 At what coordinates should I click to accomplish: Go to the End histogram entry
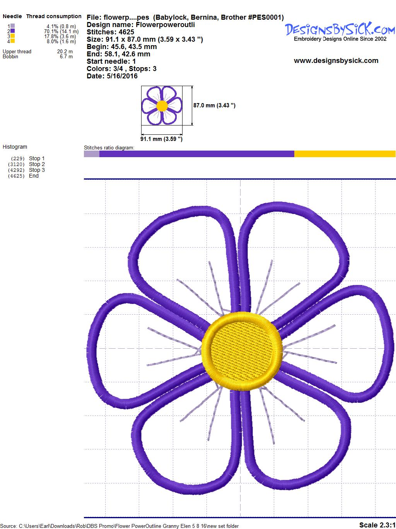click(34, 176)
